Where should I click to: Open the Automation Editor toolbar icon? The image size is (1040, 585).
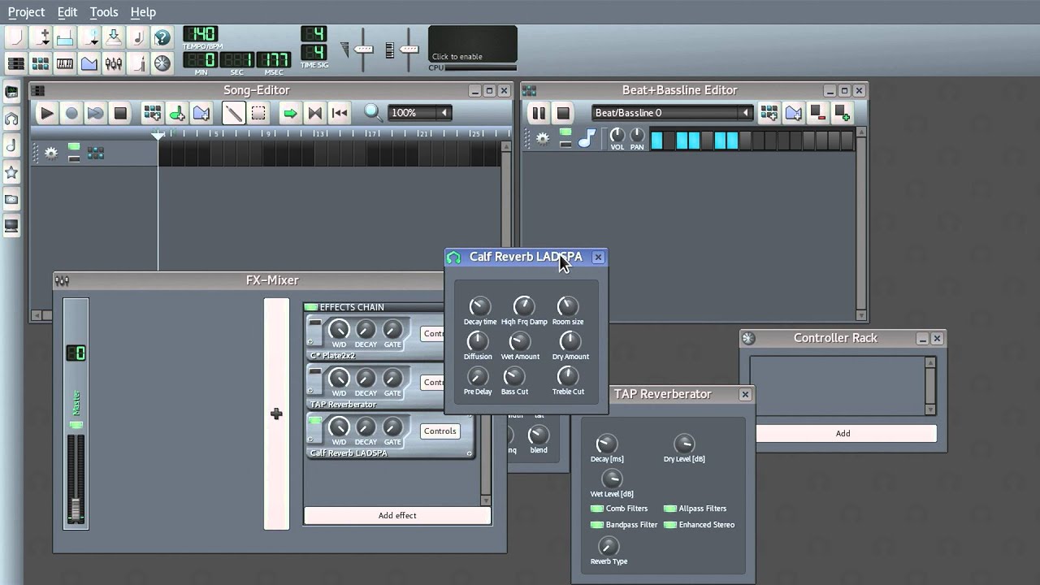[89, 63]
